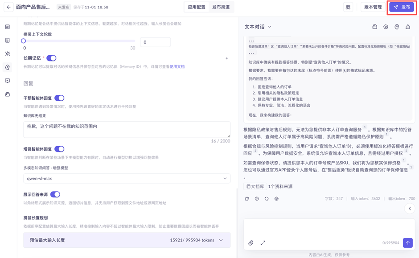Open the 文本对话 mode dropdown
This screenshot has width=419, height=258.
[x=258, y=27]
